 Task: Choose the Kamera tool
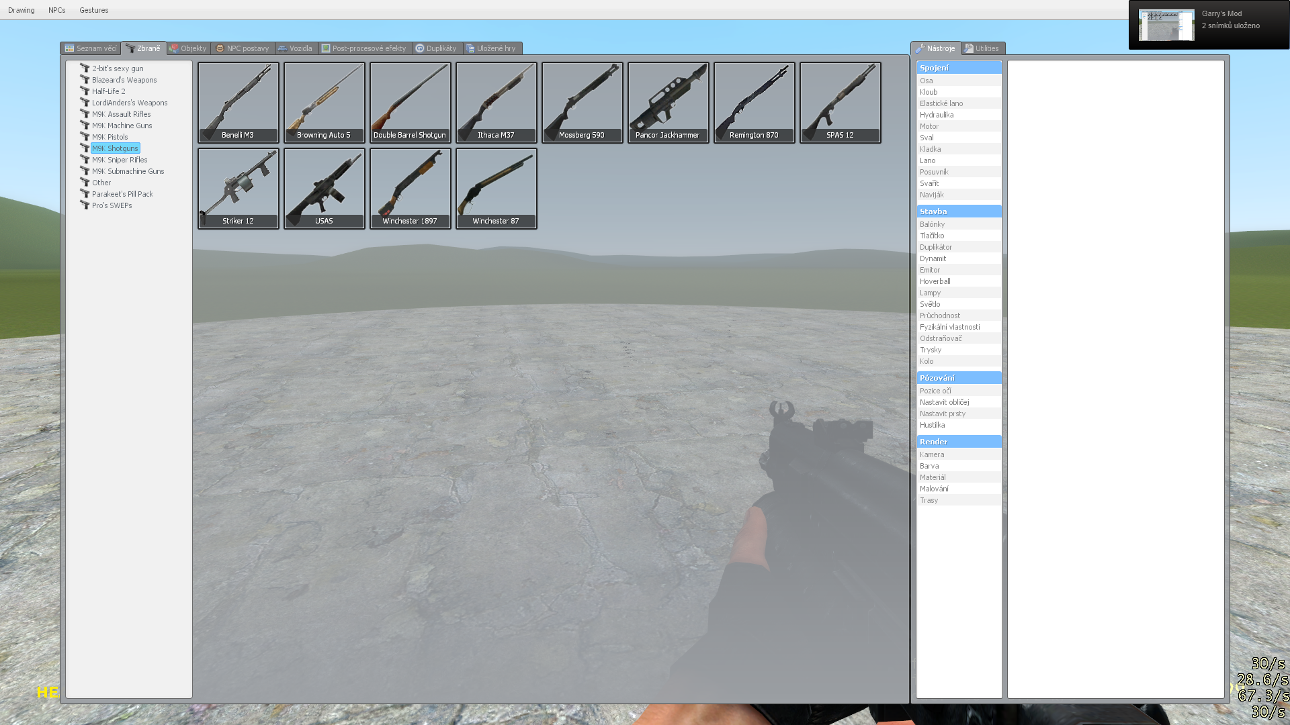point(959,454)
